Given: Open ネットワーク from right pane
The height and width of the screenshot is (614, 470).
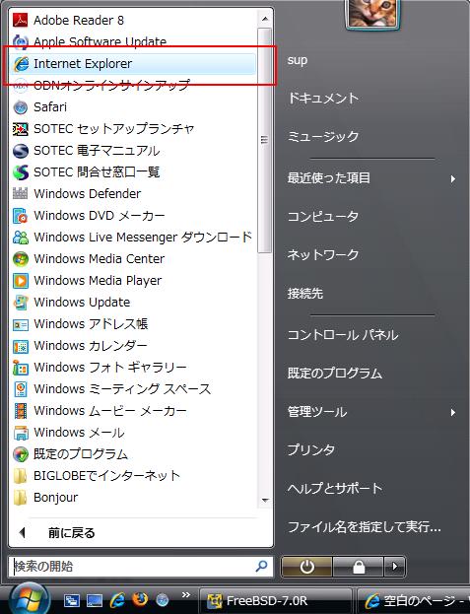Looking at the screenshot, I should coord(323,255).
